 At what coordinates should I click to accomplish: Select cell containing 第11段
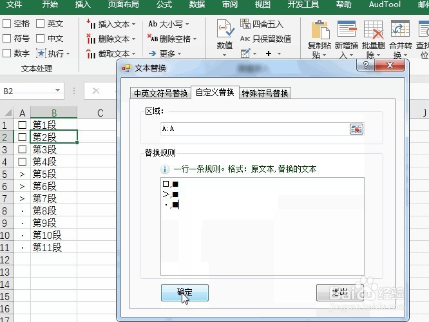53,247
